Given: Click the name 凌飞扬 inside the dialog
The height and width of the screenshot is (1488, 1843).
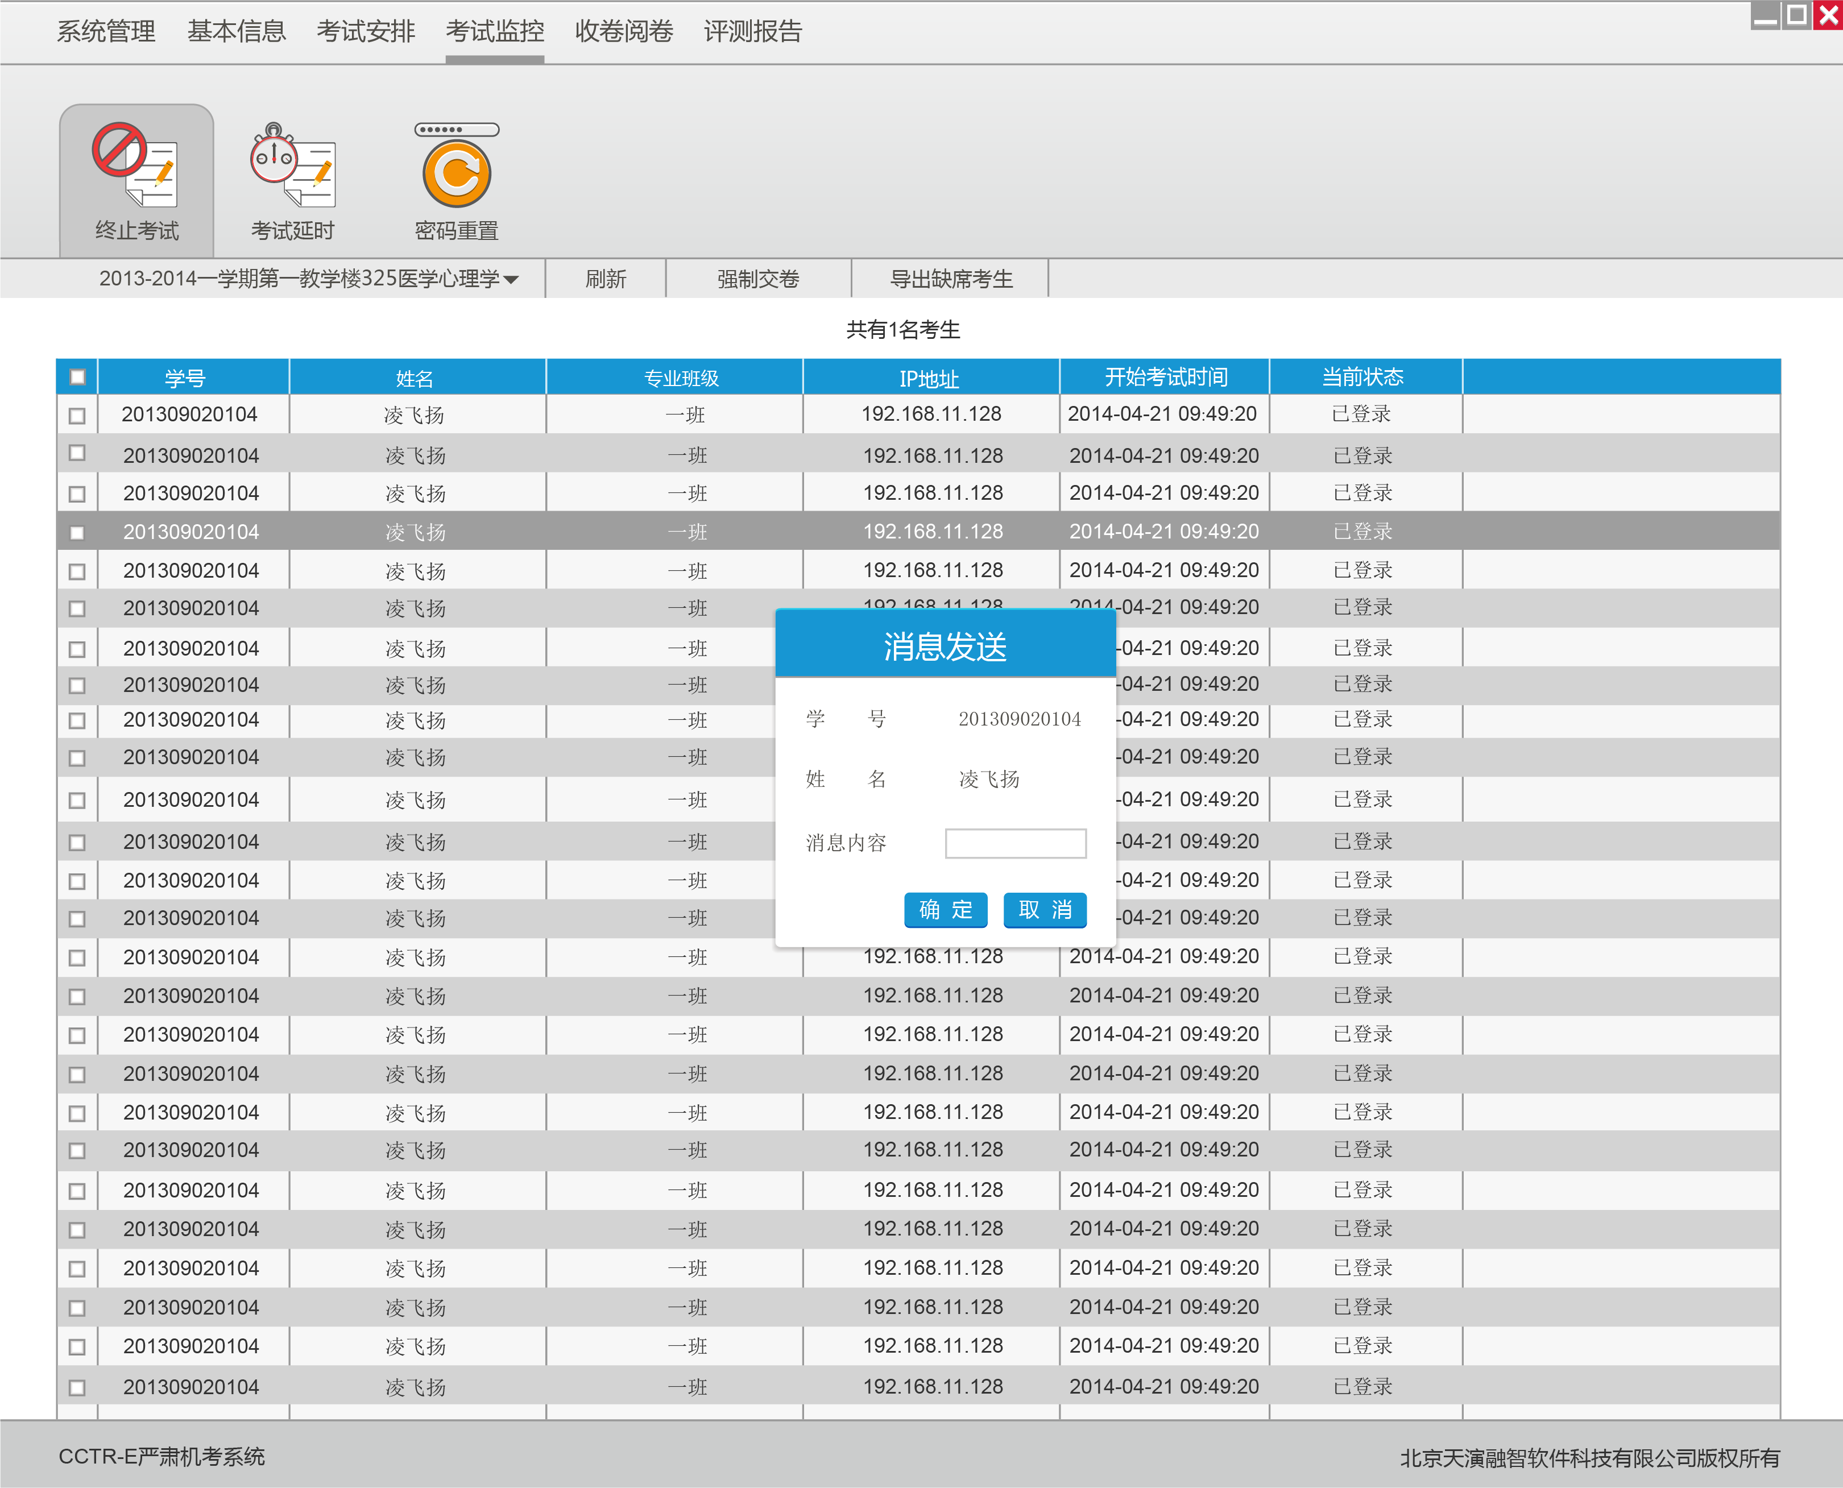Looking at the screenshot, I should tap(989, 778).
